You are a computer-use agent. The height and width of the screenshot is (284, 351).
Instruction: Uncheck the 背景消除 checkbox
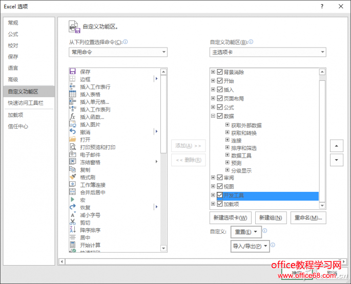[x=220, y=72]
